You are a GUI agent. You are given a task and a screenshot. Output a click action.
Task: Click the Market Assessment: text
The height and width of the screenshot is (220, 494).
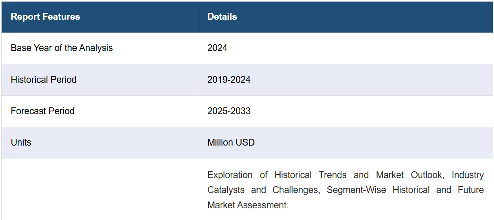pos(248,205)
